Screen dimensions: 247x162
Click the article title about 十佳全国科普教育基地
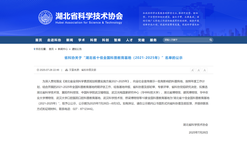(123, 58)
